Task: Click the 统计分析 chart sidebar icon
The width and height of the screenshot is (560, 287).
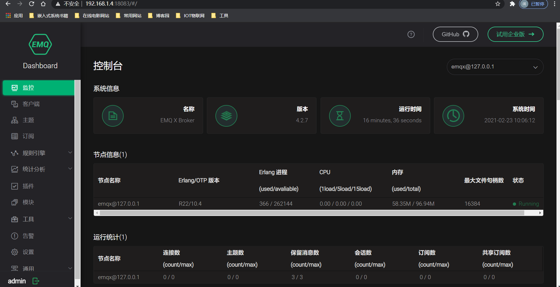Action: click(x=15, y=169)
